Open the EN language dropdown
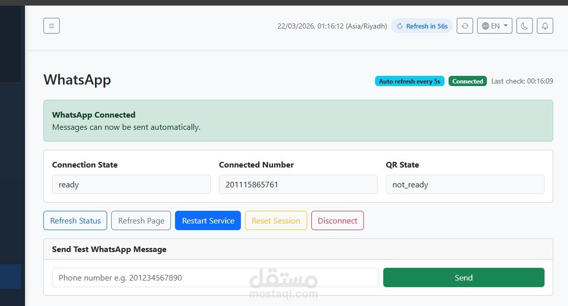Viewport: 568px width, 306px height. pyautogui.click(x=495, y=26)
